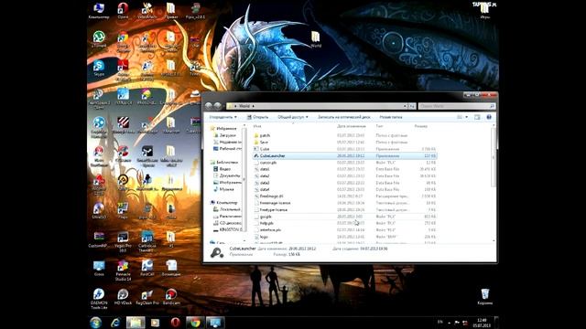The height and width of the screenshot is (329, 586).
Task: Open the CustomNP desktop shortcut
Action: coord(99,239)
